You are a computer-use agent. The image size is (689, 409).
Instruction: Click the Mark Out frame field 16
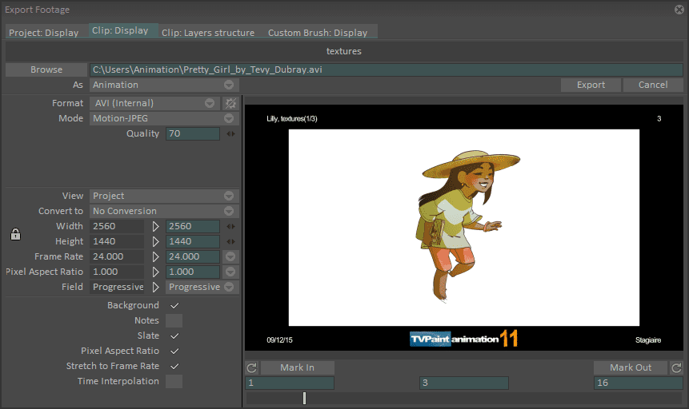pyautogui.click(x=639, y=383)
